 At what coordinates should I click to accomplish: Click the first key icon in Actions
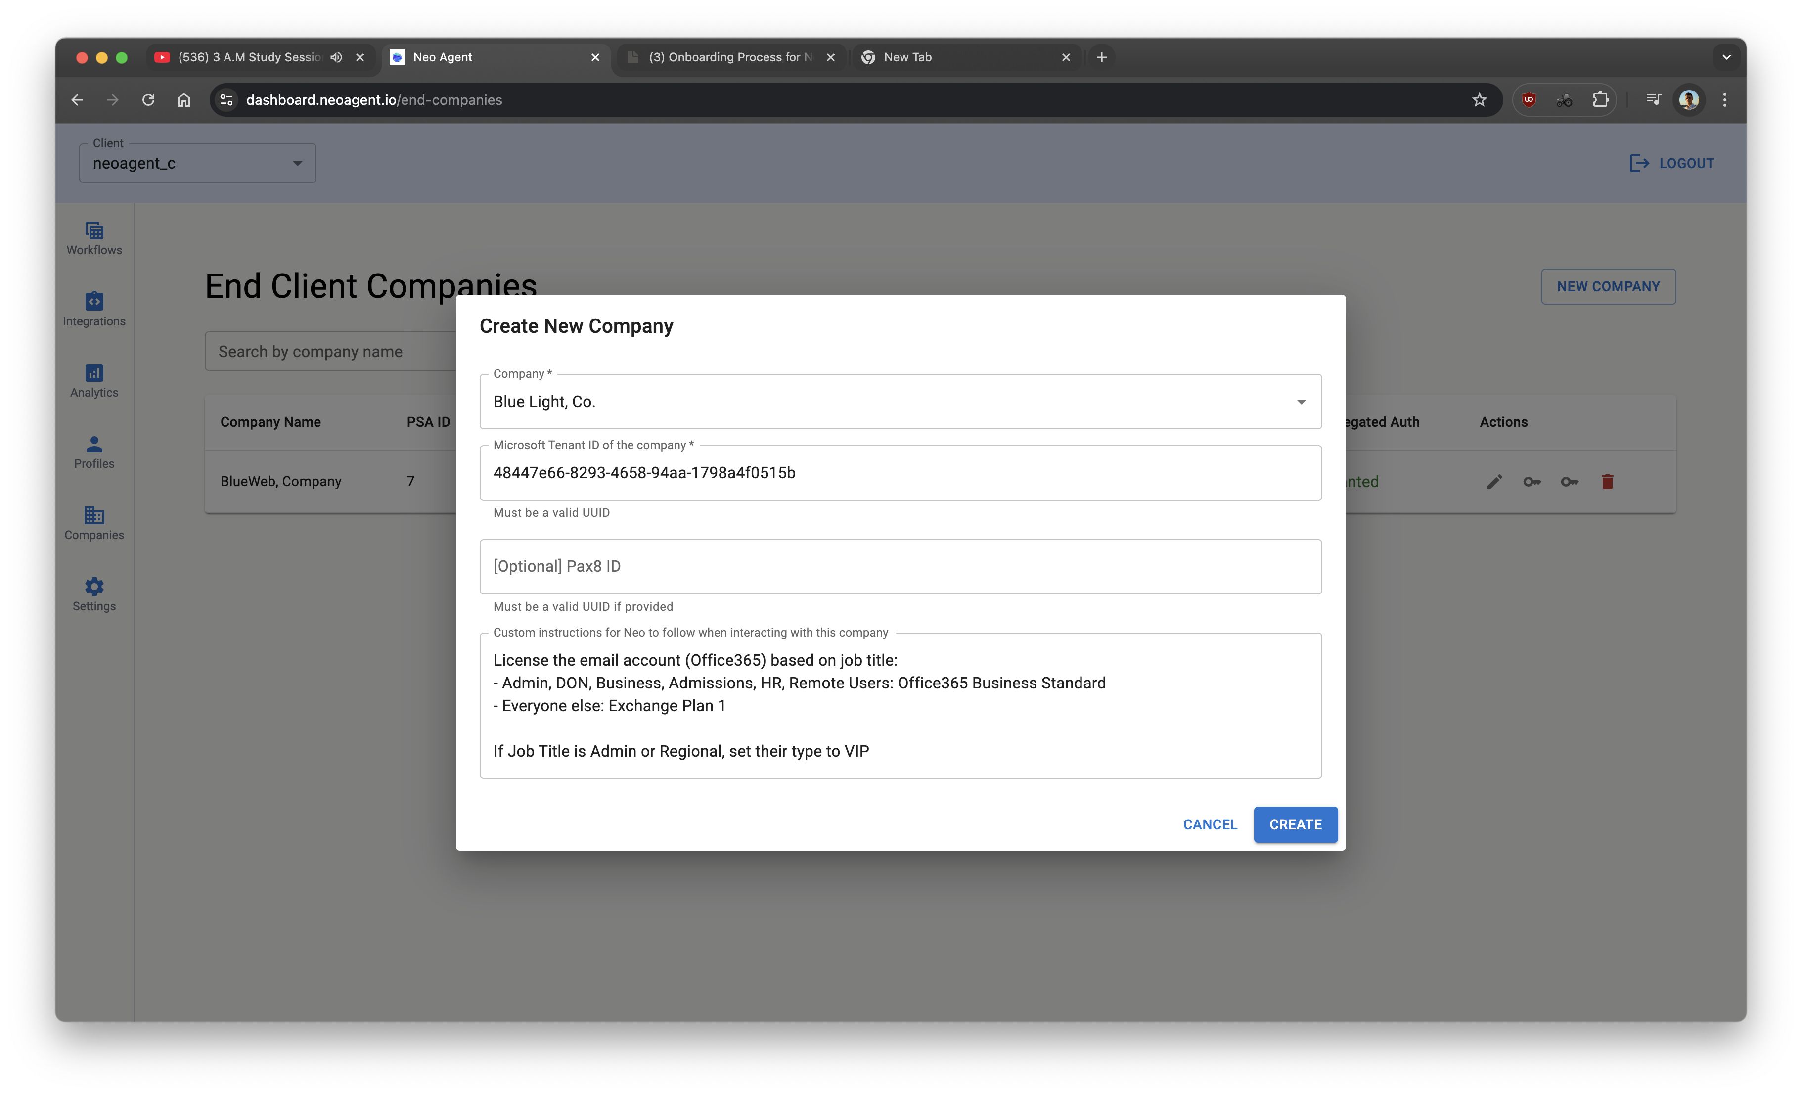coord(1532,481)
